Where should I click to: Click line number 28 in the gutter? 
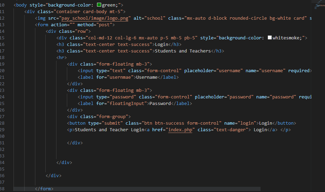click(2, 123)
